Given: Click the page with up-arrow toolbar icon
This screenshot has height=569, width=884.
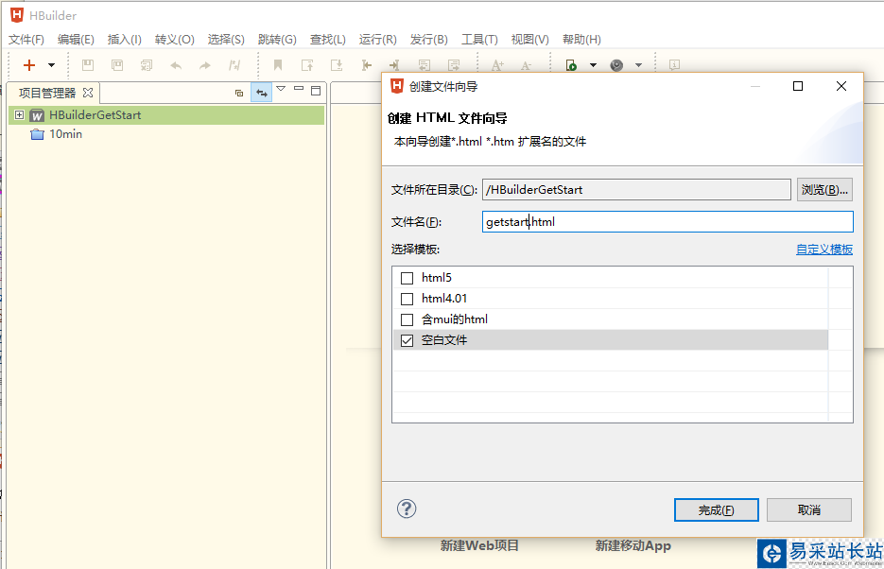Looking at the screenshot, I should tap(307, 65).
